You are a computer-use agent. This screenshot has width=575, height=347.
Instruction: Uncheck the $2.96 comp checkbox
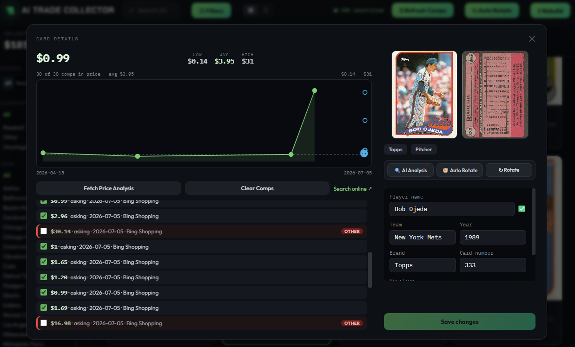tap(44, 216)
